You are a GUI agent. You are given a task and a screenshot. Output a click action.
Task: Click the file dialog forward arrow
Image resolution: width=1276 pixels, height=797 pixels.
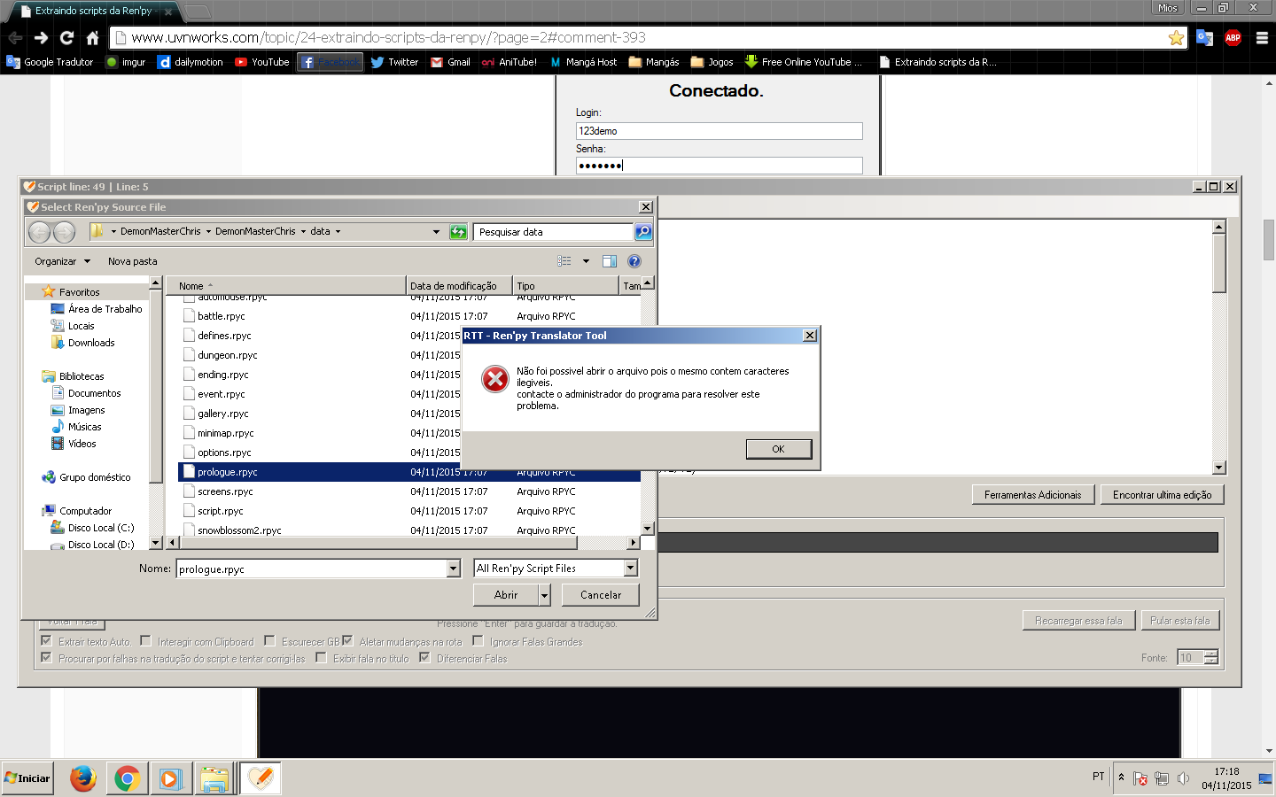[65, 232]
